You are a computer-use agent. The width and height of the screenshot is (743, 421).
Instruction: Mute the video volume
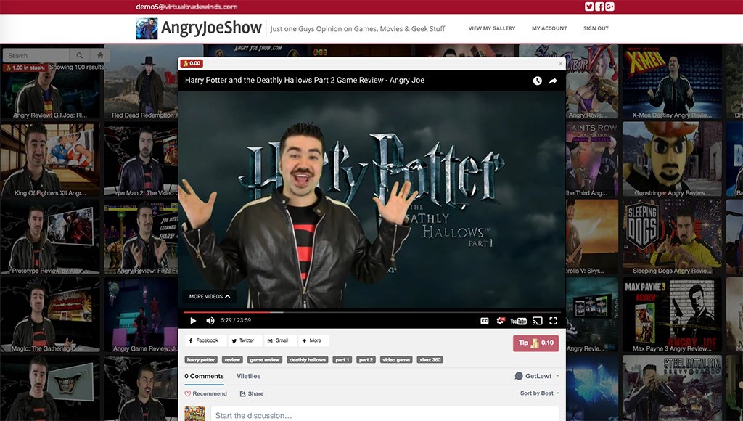210,321
